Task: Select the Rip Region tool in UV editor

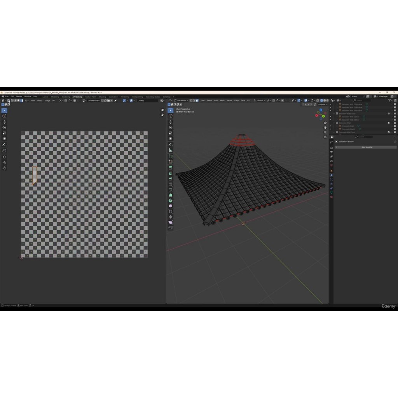Action: coord(4,151)
